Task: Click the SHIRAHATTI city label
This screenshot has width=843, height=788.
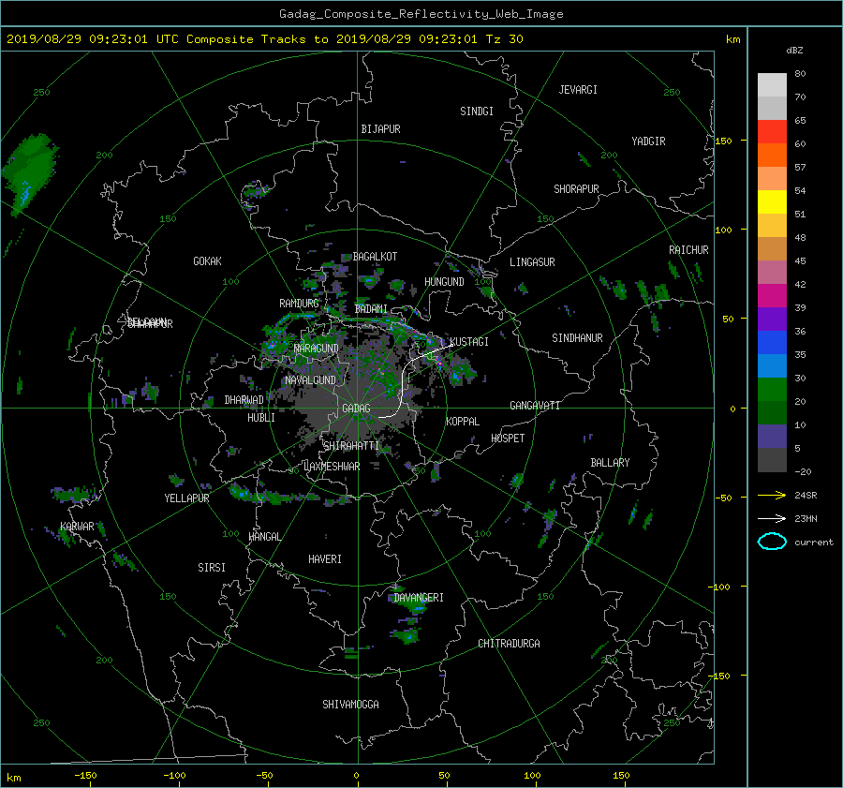Action: pyautogui.click(x=351, y=445)
